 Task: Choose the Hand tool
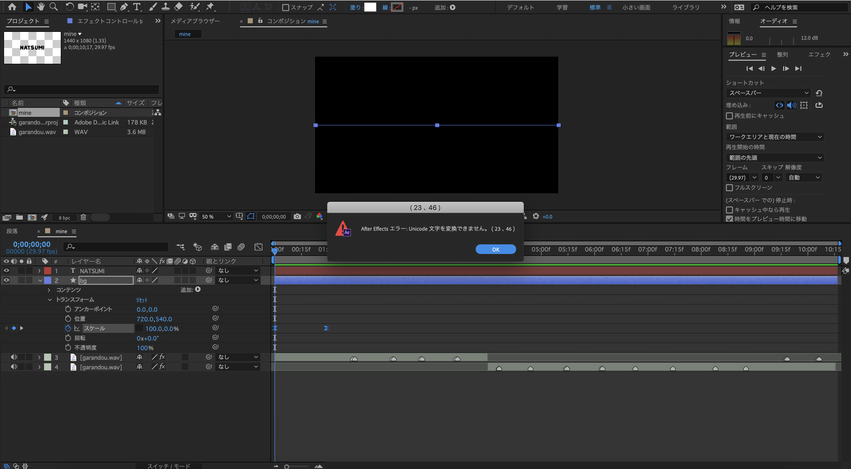41,7
